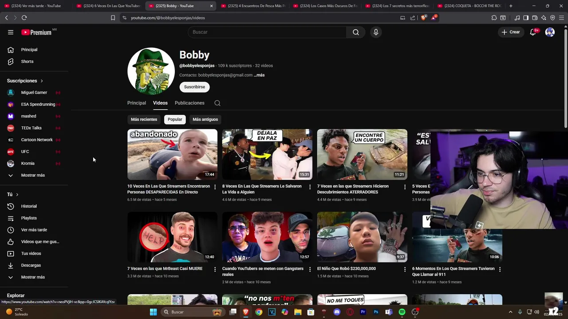The height and width of the screenshot is (319, 568).
Task: Click the search magnifier button
Action: [356, 32]
